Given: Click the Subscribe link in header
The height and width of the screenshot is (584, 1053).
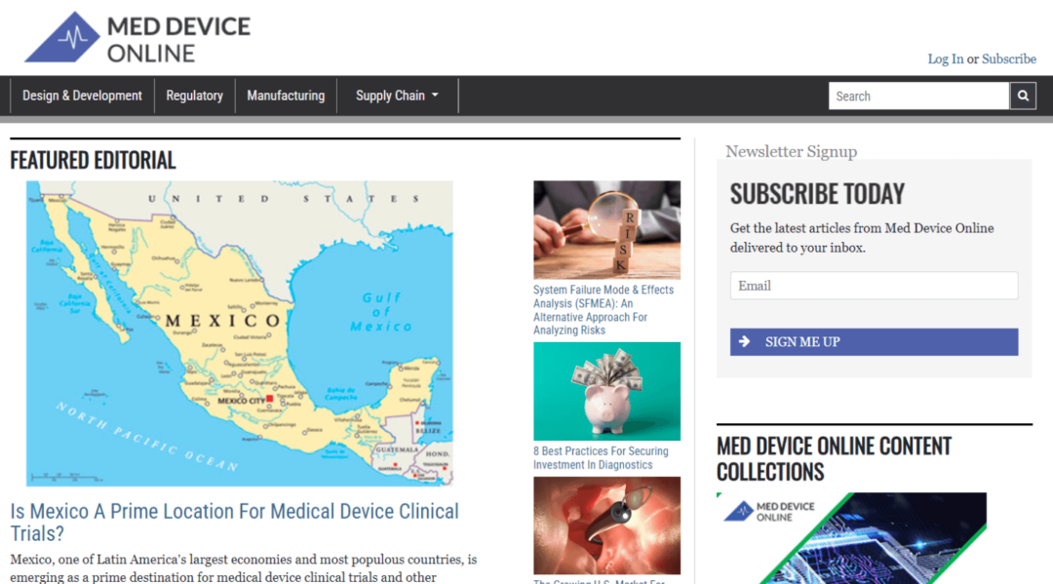Looking at the screenshot, I should [1009, 59].
